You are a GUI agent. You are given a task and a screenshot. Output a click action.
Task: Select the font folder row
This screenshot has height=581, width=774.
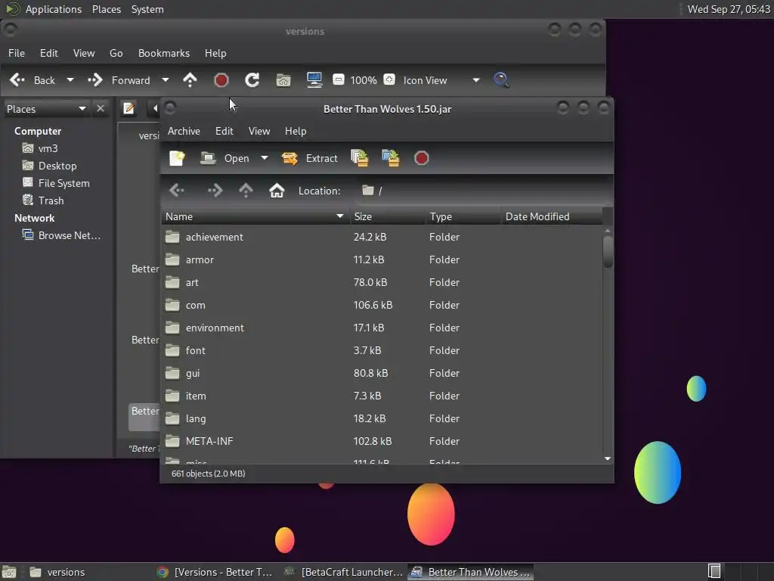[382, 351]
